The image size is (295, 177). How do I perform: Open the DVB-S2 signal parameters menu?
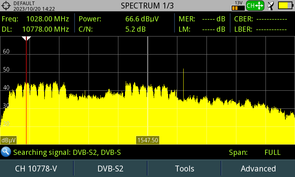110,169
